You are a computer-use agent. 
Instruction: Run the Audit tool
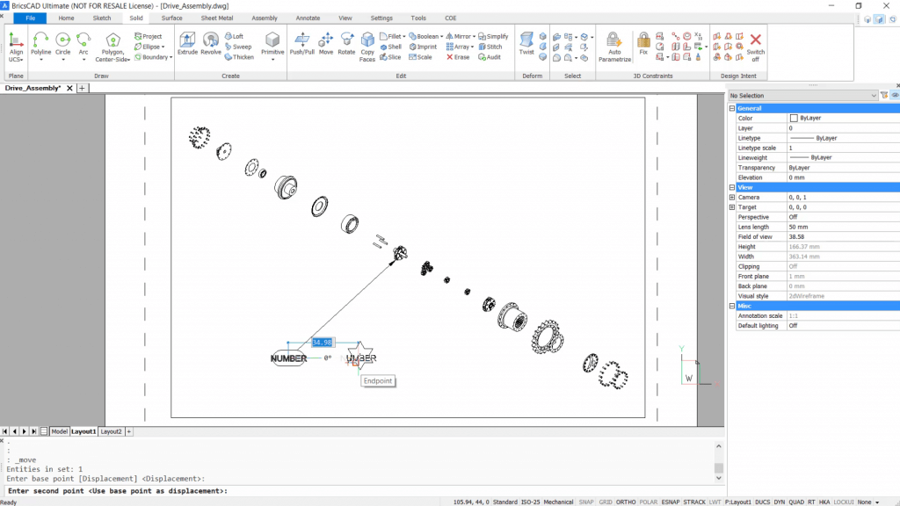[490, 57]
